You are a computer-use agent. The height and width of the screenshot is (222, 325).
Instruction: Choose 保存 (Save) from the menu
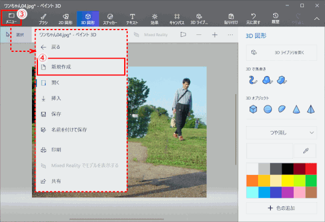[x=81, y=114]
